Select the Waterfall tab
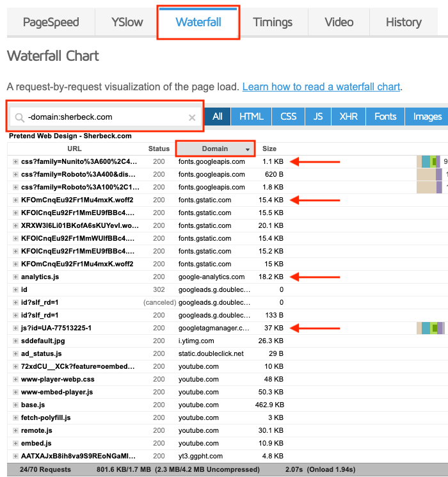 (198, 22)
